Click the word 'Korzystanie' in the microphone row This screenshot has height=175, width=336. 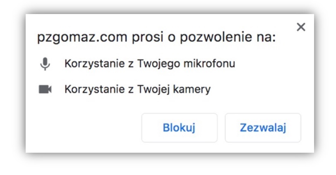point(89,64)
